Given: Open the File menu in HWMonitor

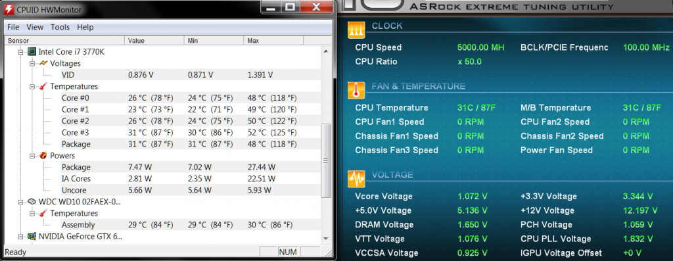Looking at the screenshot, I should [x=13, y=27].
